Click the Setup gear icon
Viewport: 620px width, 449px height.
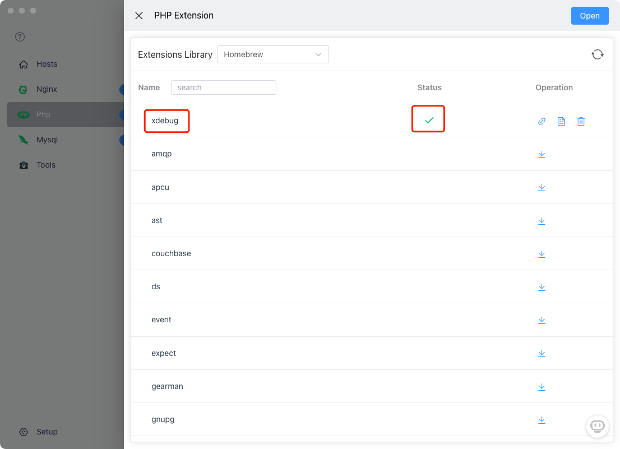pos(24,432)
